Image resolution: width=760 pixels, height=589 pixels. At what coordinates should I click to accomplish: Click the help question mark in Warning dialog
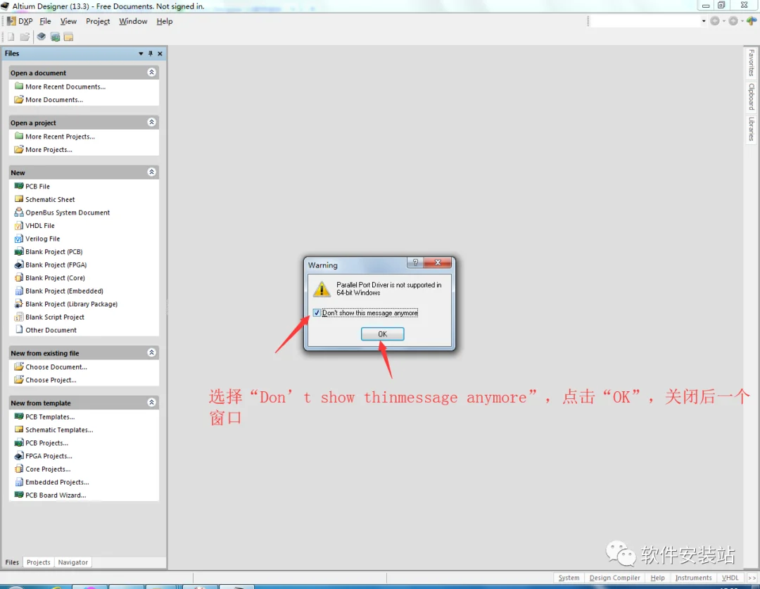[415, 262]
